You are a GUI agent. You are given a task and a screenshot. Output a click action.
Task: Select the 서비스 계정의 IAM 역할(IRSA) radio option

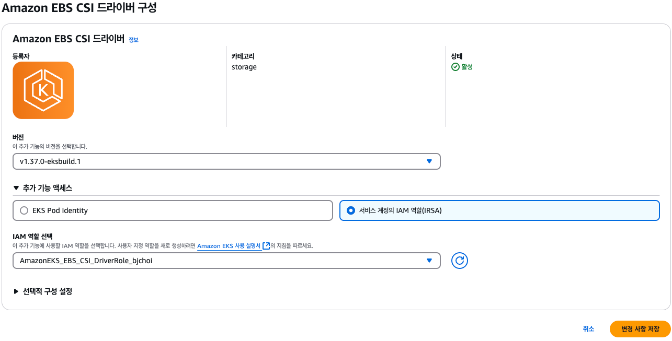pos(499,210)
